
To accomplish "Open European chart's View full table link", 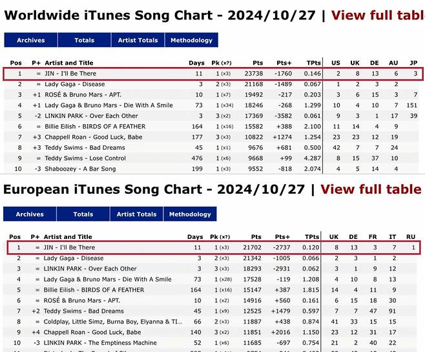I will pos(371,189).
